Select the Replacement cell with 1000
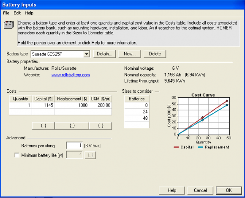The image size is (245, 198). point(72,105)
